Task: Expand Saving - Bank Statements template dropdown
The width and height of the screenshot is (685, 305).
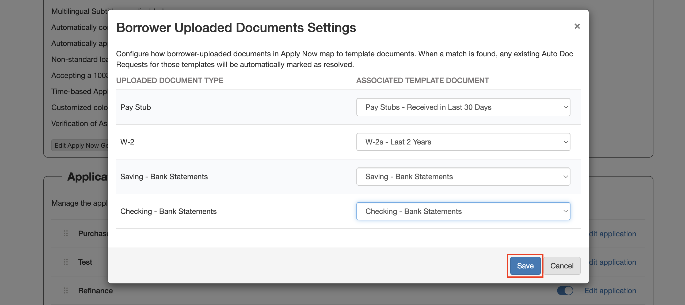Action: 463,177
